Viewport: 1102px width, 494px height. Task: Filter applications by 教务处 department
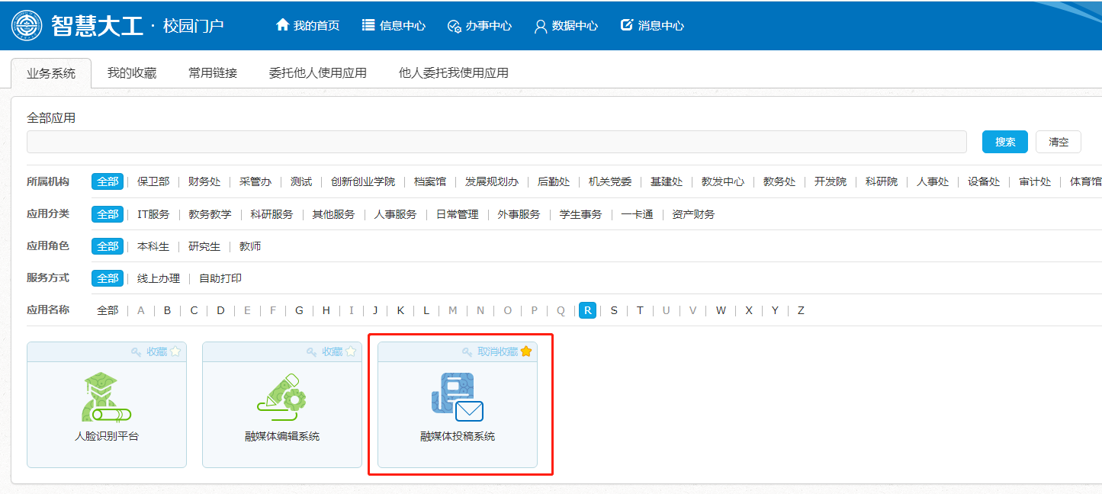(779, 181)
